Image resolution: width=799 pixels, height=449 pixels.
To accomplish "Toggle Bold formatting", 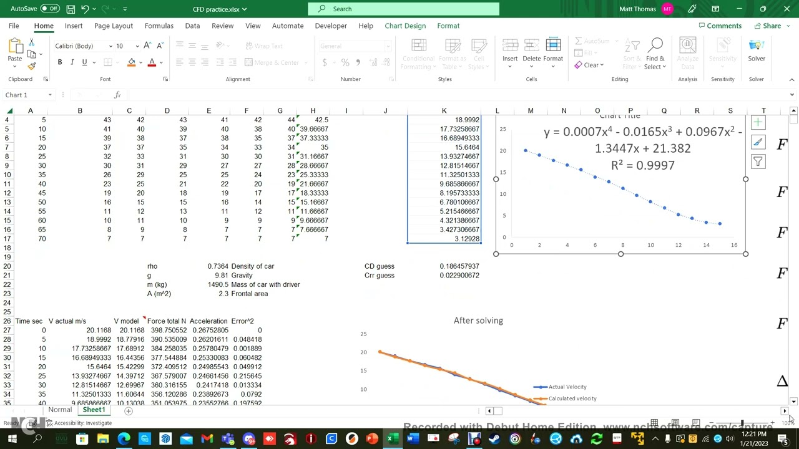I will 60,62.
